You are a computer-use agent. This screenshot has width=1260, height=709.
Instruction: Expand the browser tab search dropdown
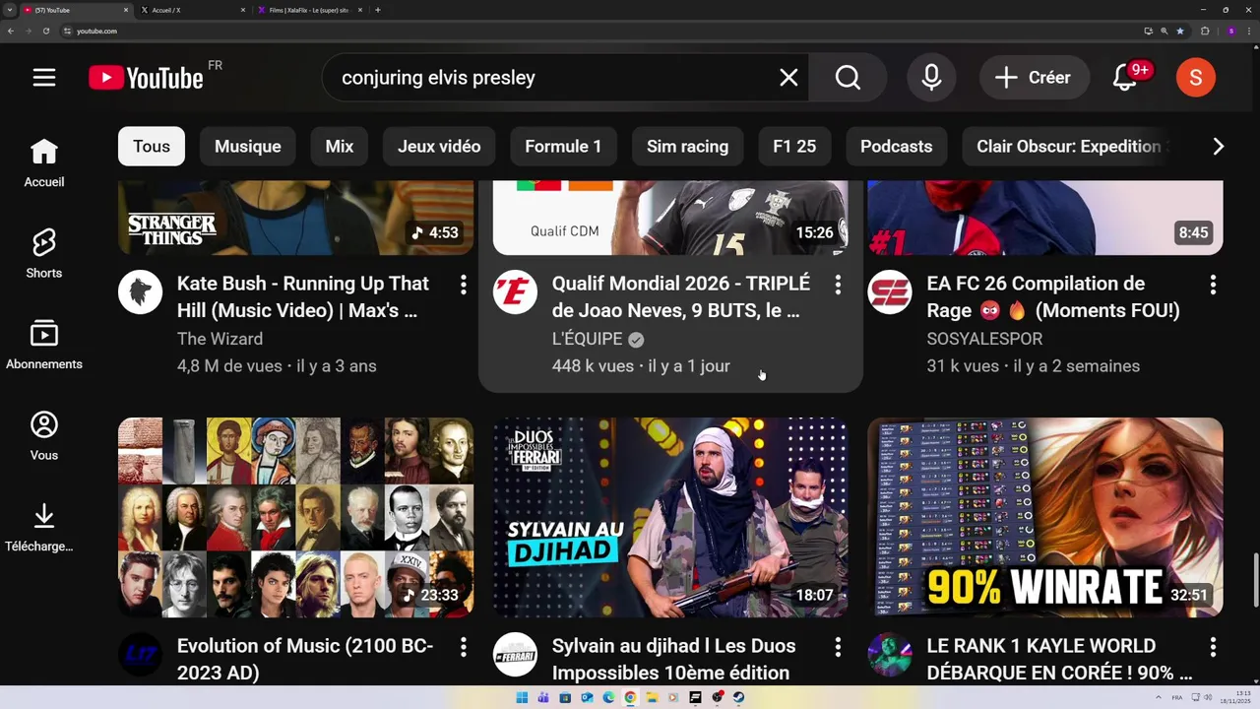click(x=9, y=10)
